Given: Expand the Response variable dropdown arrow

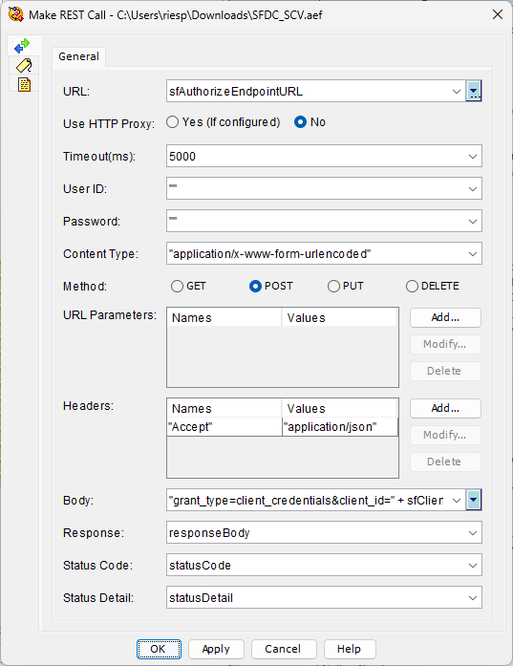Looking at the screenshot, I should (x=473, y=532).
